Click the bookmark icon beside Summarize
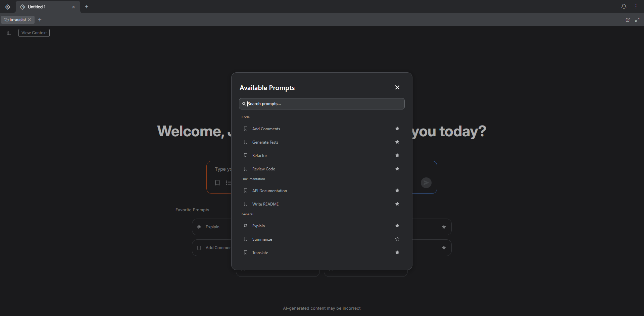 246,239
